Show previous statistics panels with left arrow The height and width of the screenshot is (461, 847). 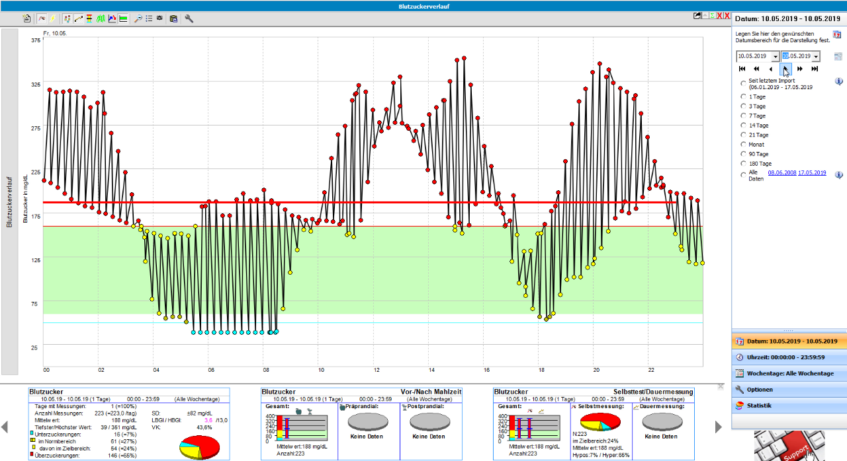pos(5,427)
